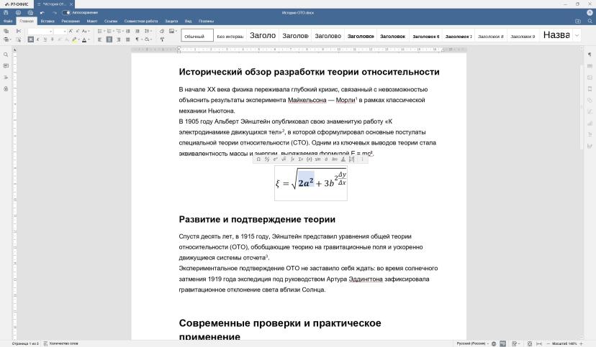
Task: Switch to the Рисование tab
Action: pyautogui.click(x=71, y=22)
